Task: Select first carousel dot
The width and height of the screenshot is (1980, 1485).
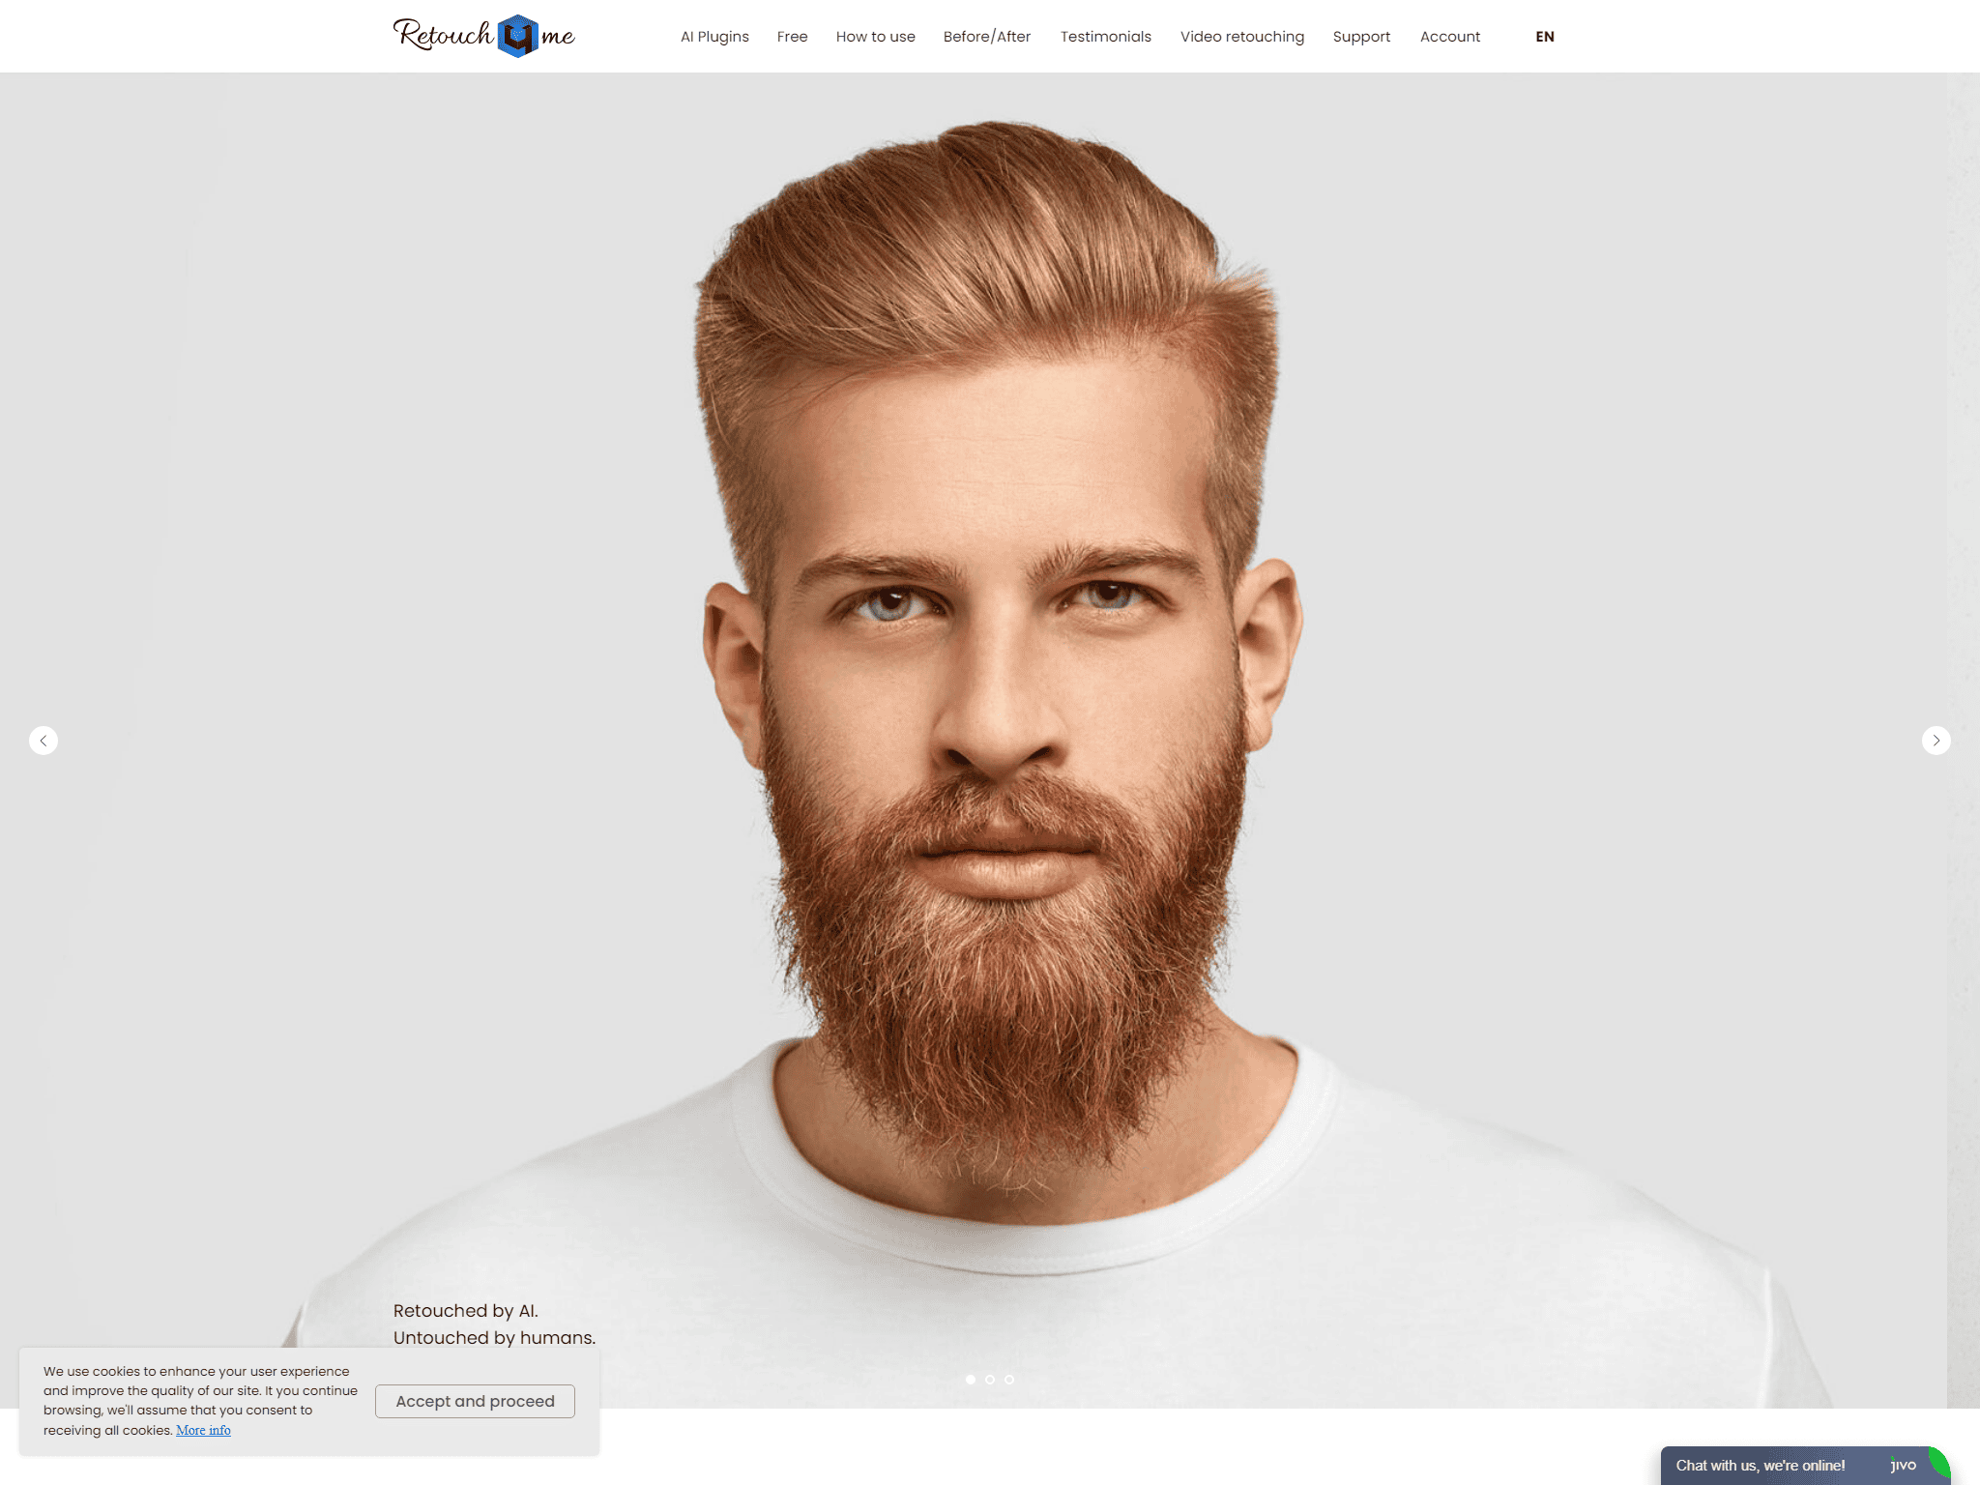Action: click(971, 1380)
